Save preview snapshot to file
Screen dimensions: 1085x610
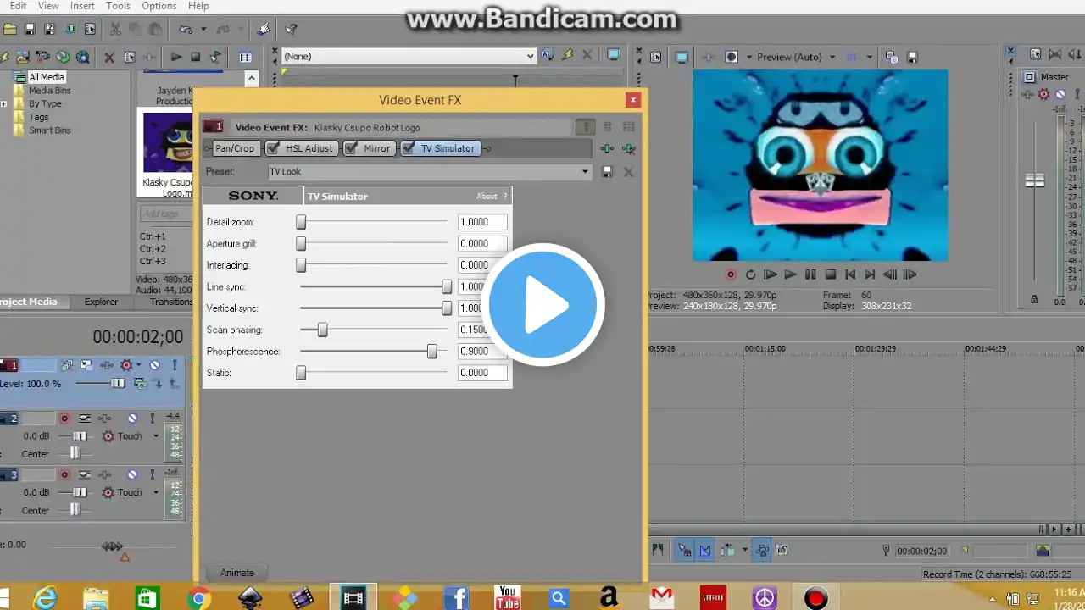click(x=912, y=57)
